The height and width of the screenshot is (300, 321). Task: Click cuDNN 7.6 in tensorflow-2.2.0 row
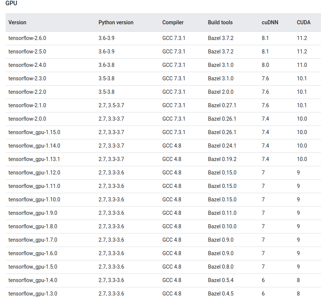pyautogui.click(x=265, y=92)
